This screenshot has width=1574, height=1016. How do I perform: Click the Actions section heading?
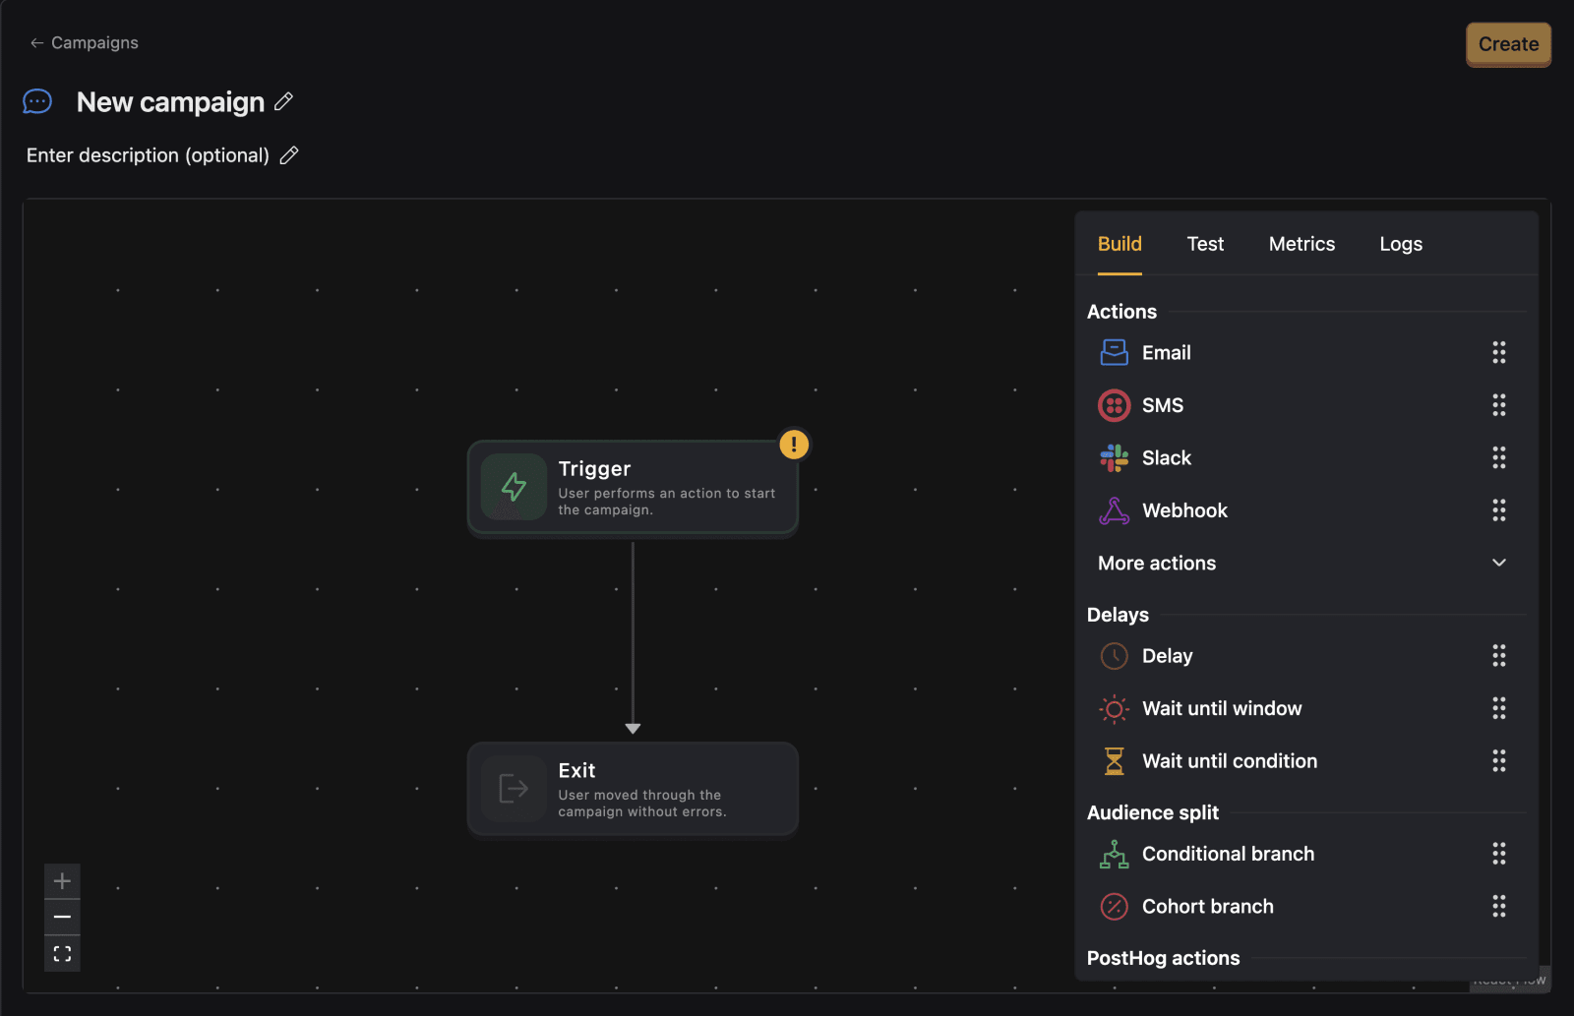[1121, 312]
